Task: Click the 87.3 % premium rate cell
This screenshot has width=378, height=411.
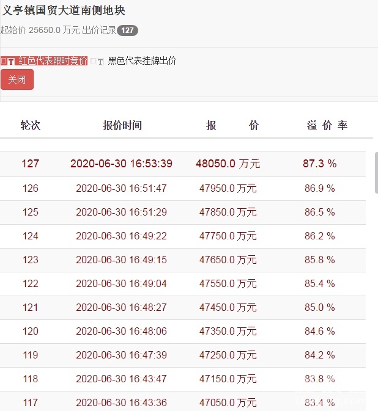Action: tap(319, 164)
